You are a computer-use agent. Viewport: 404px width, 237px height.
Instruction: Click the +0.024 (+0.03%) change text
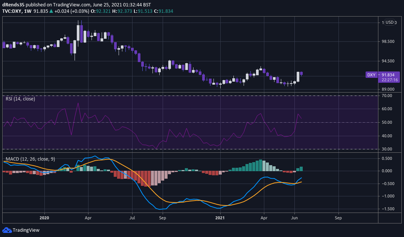click(x=72, y=11)
